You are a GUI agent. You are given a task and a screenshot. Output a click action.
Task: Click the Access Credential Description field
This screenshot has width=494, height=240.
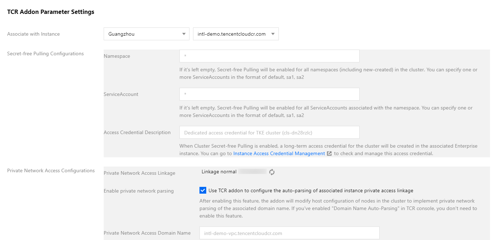coord(269,132)
